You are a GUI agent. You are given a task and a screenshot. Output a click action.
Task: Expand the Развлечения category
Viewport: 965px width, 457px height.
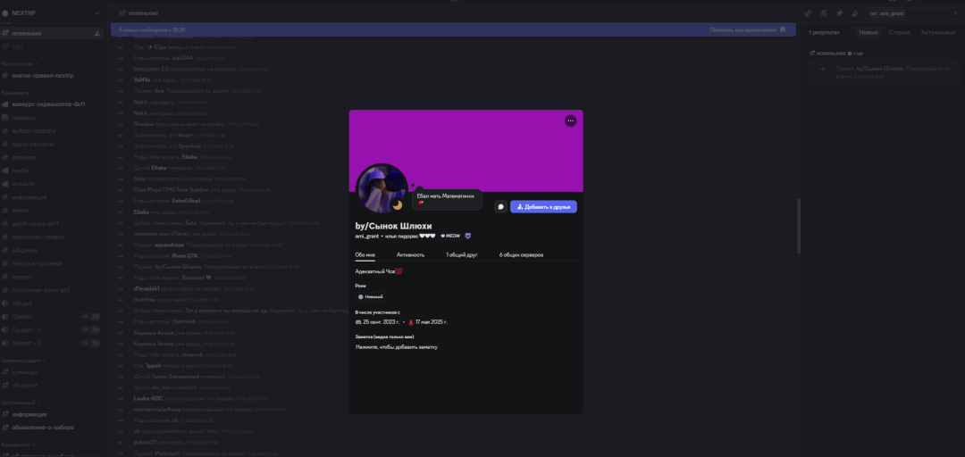pyautogui.click(x=20, y=63)
